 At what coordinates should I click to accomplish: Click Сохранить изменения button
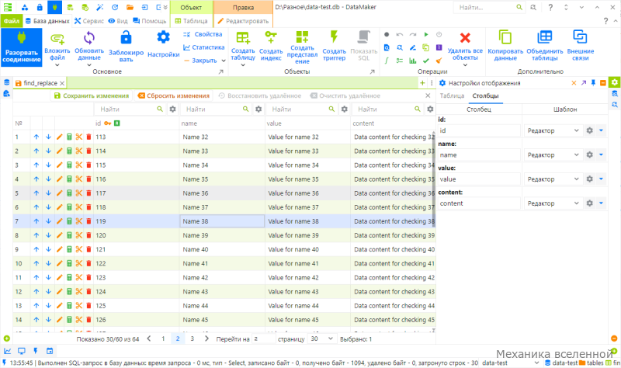coord(92,95)
